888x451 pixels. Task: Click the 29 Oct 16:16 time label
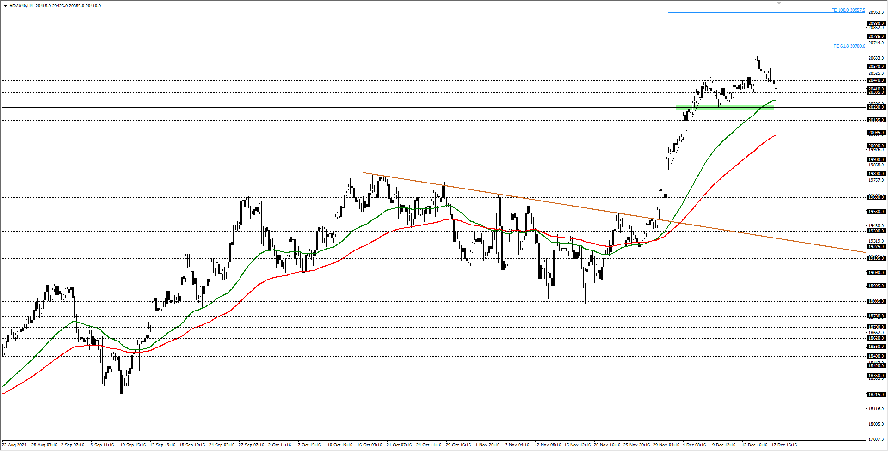coord(458,445)
